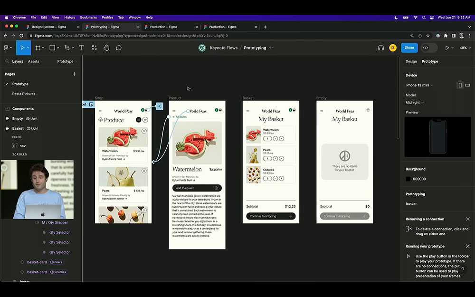Click the black Background color swatch
Viewport: 475px width, 297px height.
click(x=408, y=179)
